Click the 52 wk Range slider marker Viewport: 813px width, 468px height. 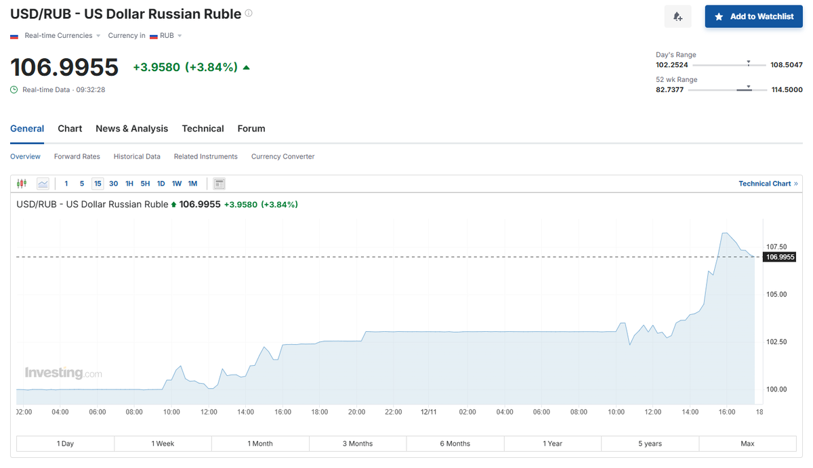click(x=749, y=87)
